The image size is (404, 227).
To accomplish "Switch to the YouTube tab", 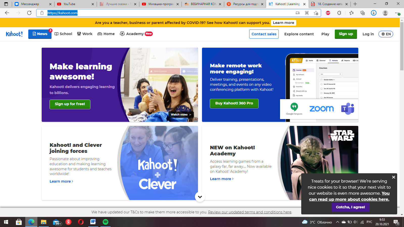I will pos(75,4).
